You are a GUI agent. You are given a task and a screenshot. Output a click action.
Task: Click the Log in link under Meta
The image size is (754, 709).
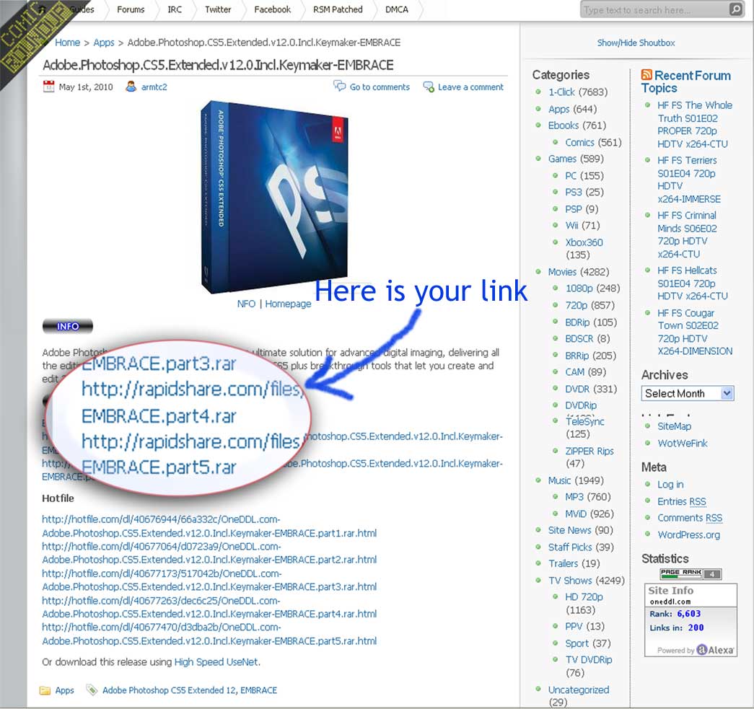pos(670,485)
